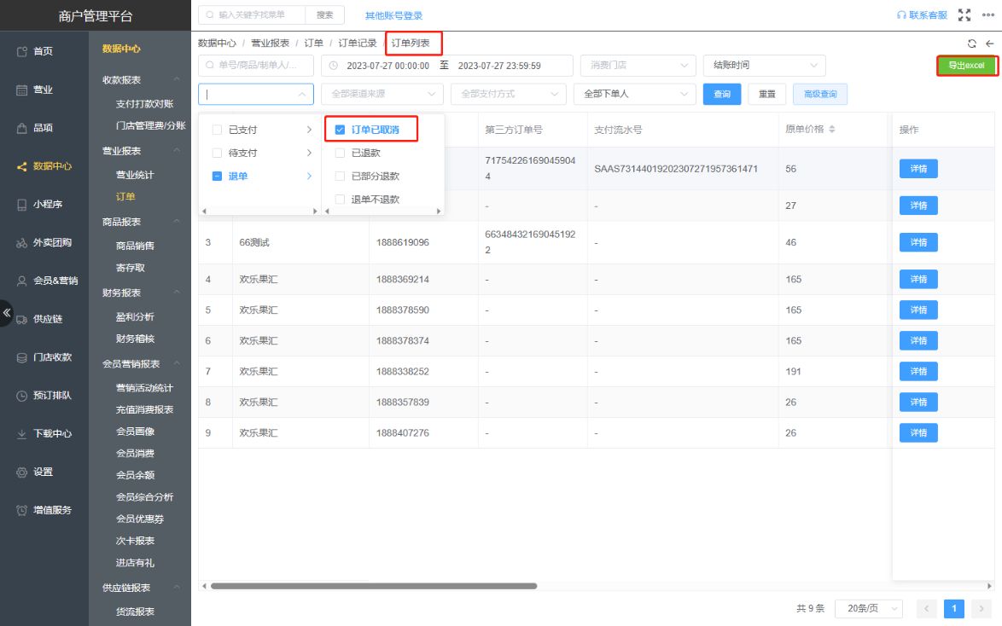Viewport: 1002px width, 626px height.
Task: Toggle the 退单 partially-checked checkbox
Action: [x=217, y=176]
